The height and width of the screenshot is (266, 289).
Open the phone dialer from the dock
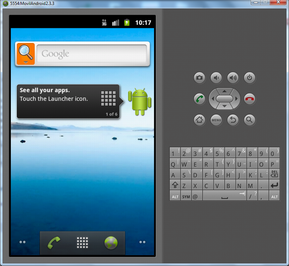(53, 242)
